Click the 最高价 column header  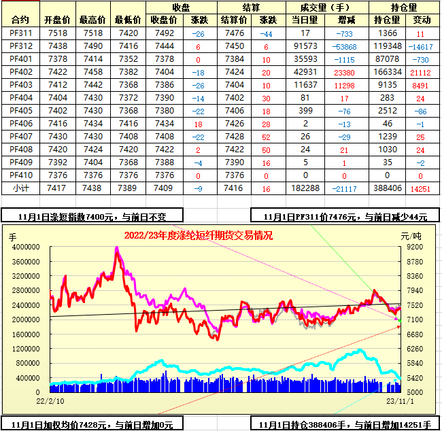click(91, 20)
